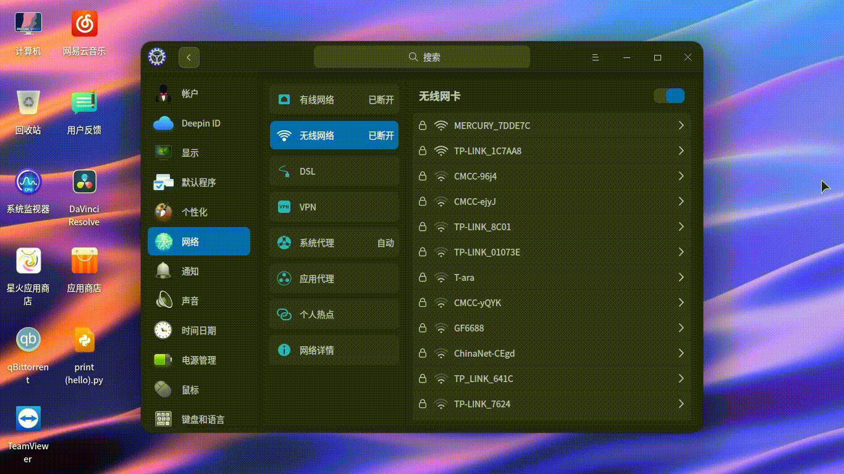The width and height of the screenshot is (844, 474).
Task: Turn off the 无线网卡 switch
Action: tap(669, 96)
